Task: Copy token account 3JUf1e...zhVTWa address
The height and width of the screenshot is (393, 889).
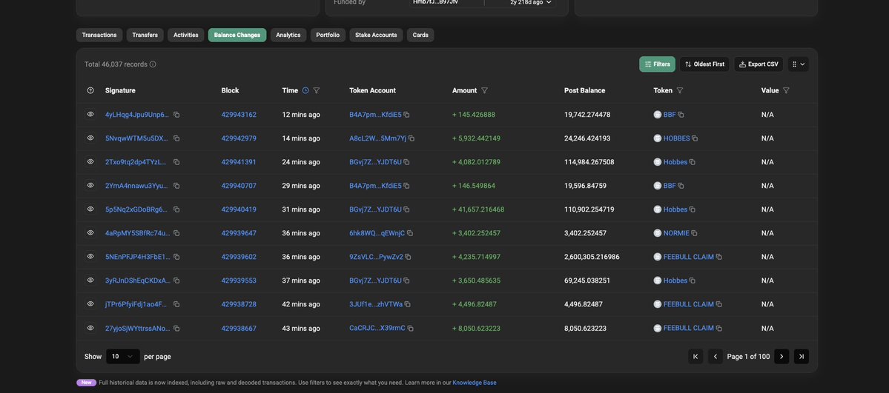Action: [408, 305]
